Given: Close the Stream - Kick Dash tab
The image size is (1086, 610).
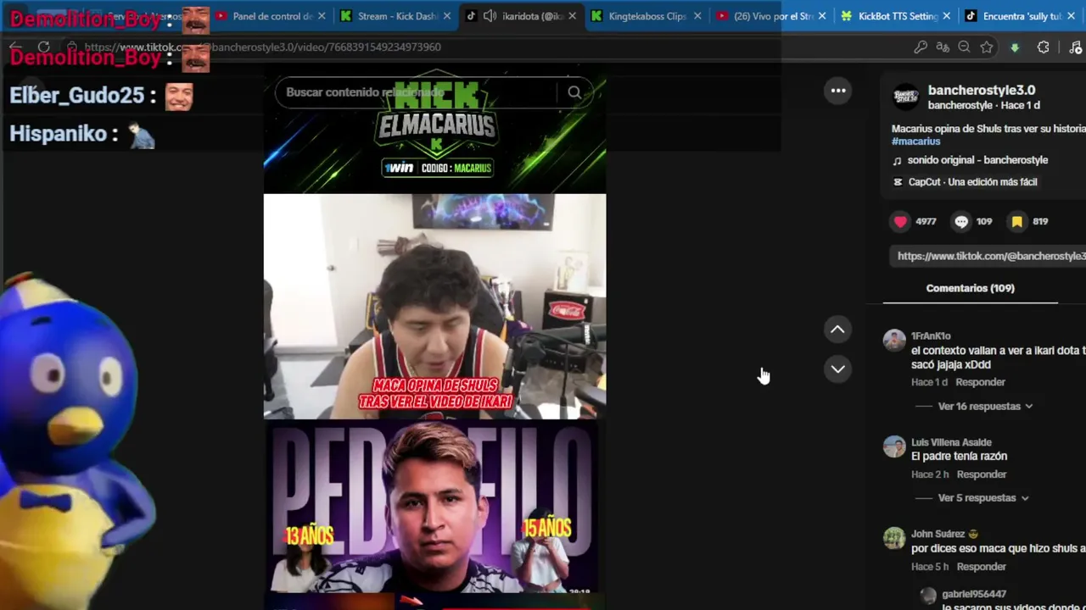Looking at the screenshot, I should point(447,16).
